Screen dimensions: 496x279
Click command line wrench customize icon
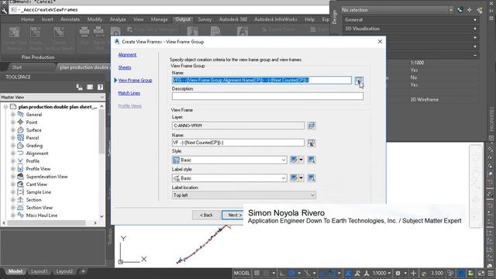[4, 10]
